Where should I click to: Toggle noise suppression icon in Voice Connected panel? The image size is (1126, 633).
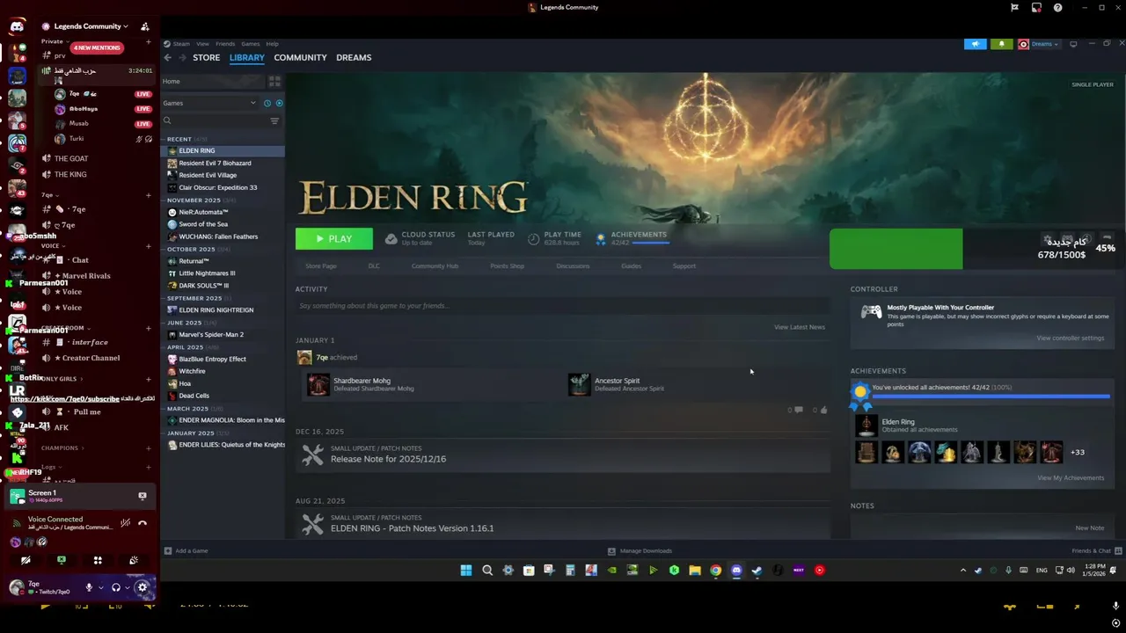(126, 523)
